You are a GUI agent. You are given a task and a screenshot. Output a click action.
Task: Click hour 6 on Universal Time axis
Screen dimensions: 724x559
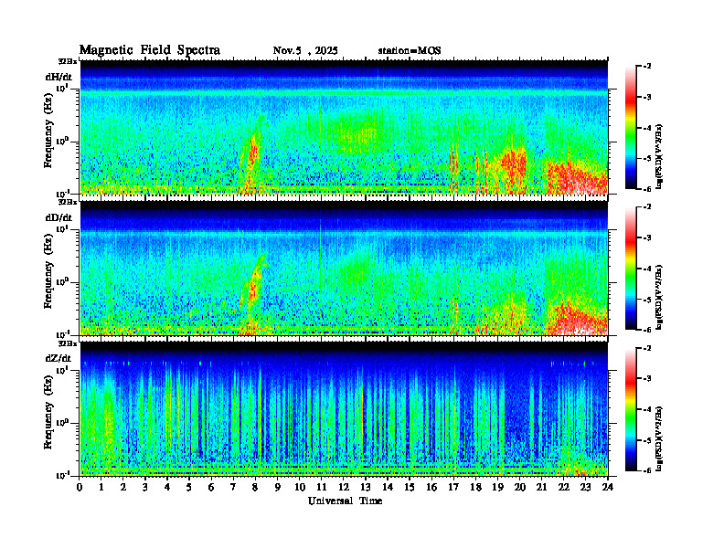tap(211, 487)
